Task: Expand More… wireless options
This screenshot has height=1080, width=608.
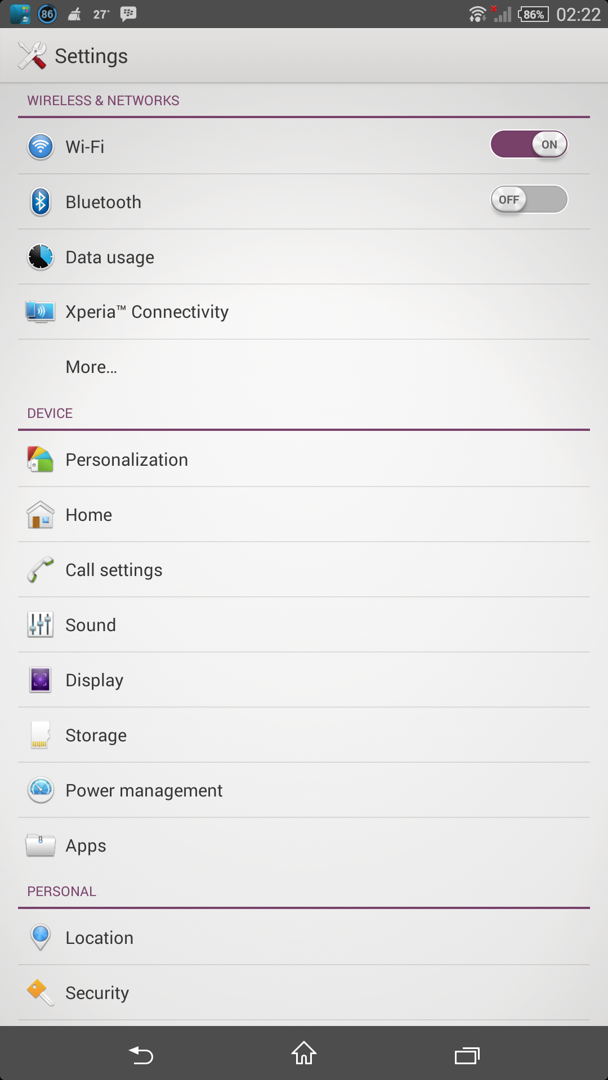Action: coord(91,367)
